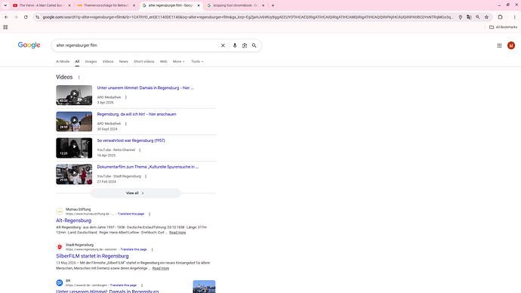This screenshot has width=521, height=293.
Task: Open more options for Murnau Stiftung result
Action: [150, 214]
